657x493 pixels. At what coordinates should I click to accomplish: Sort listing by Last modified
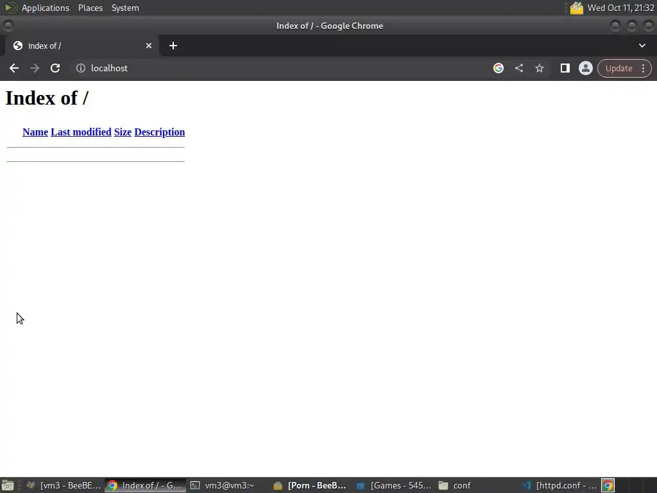(81, 132)
